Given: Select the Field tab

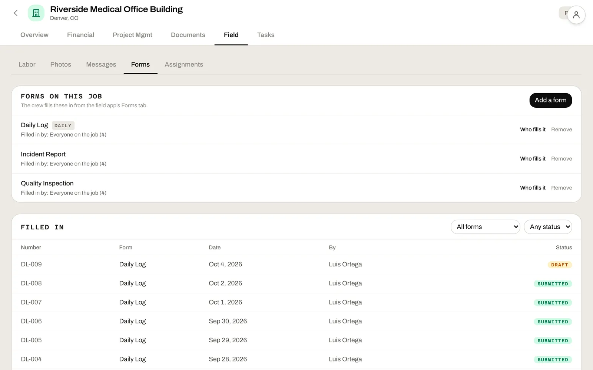Looking at the screenshot, I should point(231,35).
